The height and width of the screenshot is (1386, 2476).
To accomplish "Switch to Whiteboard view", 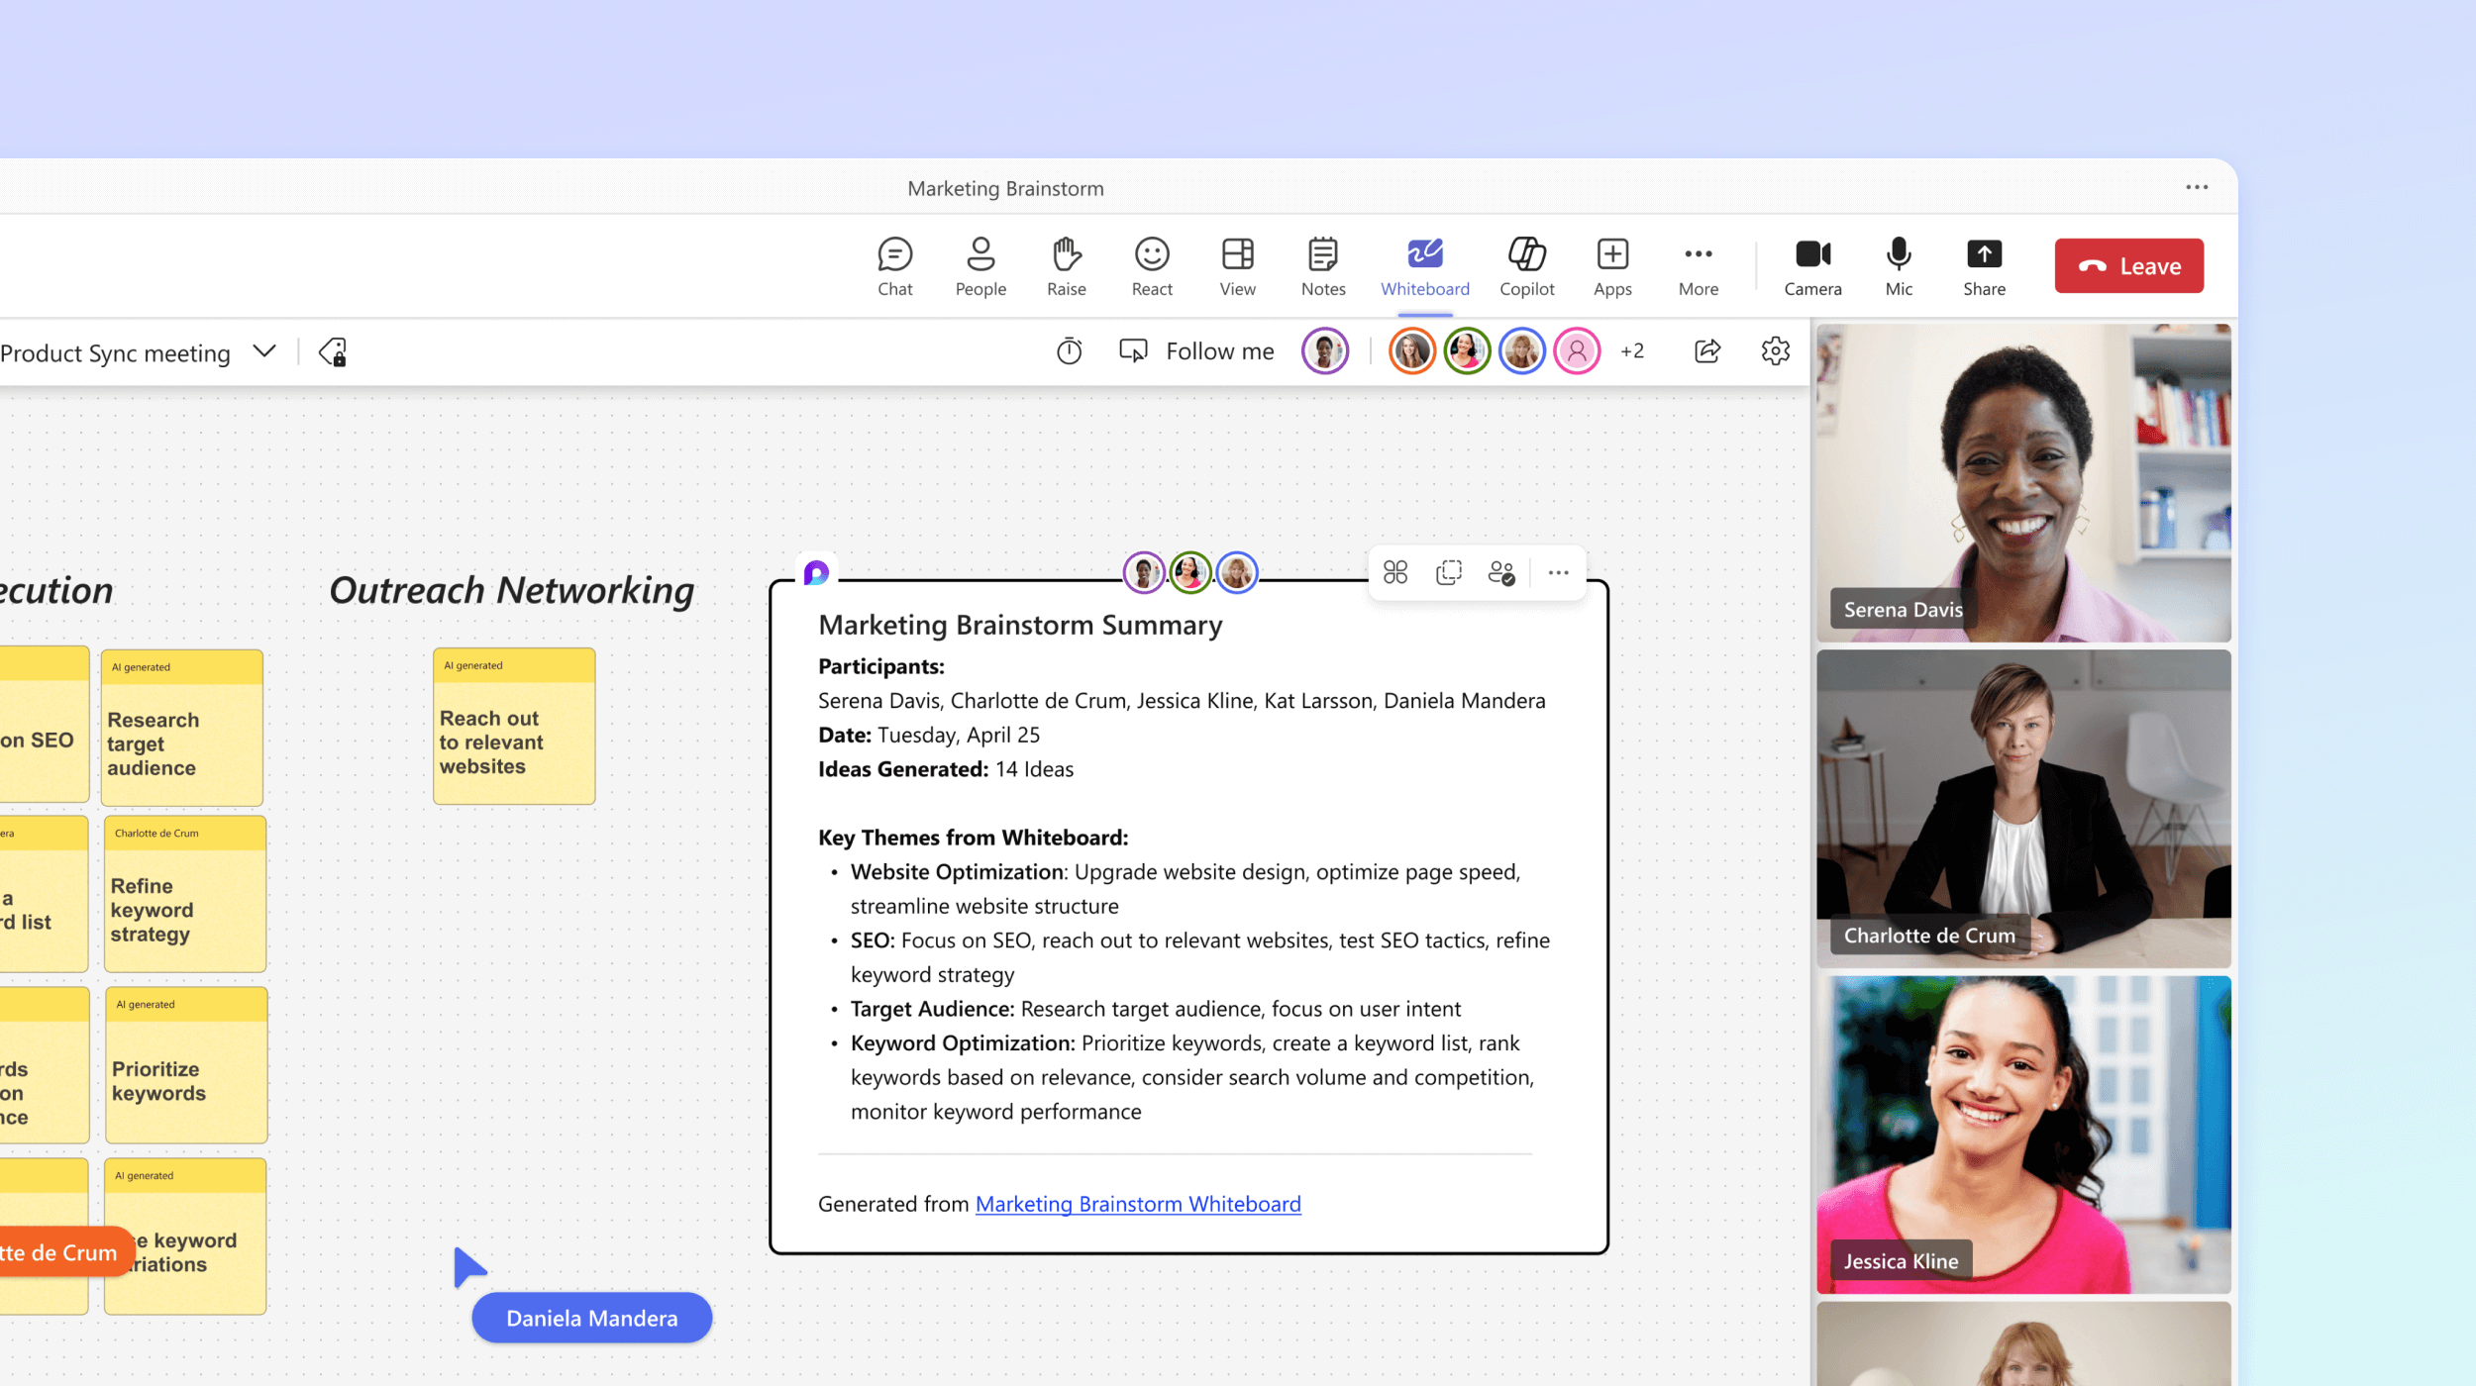I will (x=1425, y=265).
